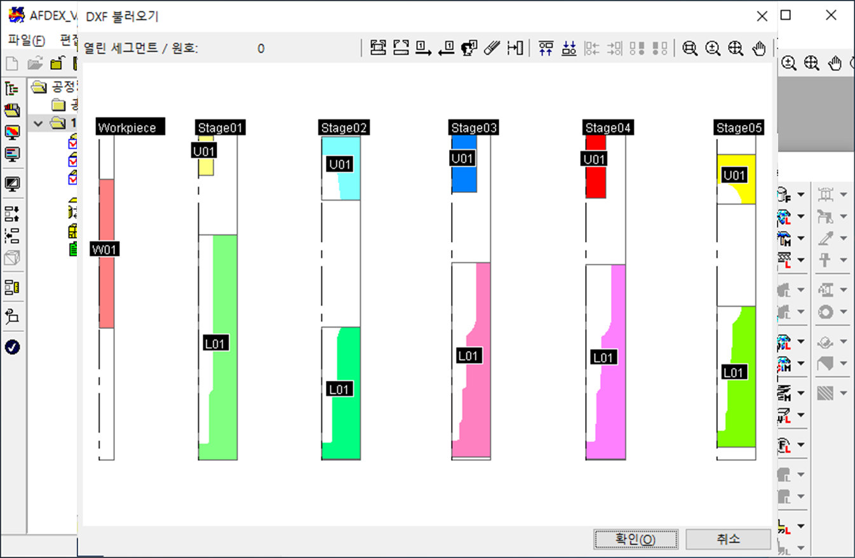
Task: Click the blue checkmark circle in the left sidebar
Action: pyautogui.click(x=12, y=347)
